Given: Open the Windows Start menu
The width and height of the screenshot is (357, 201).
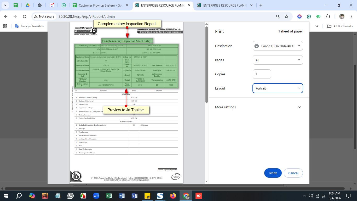Looking at the screenshot, I should pyautogui.click(x=6, y=196).
